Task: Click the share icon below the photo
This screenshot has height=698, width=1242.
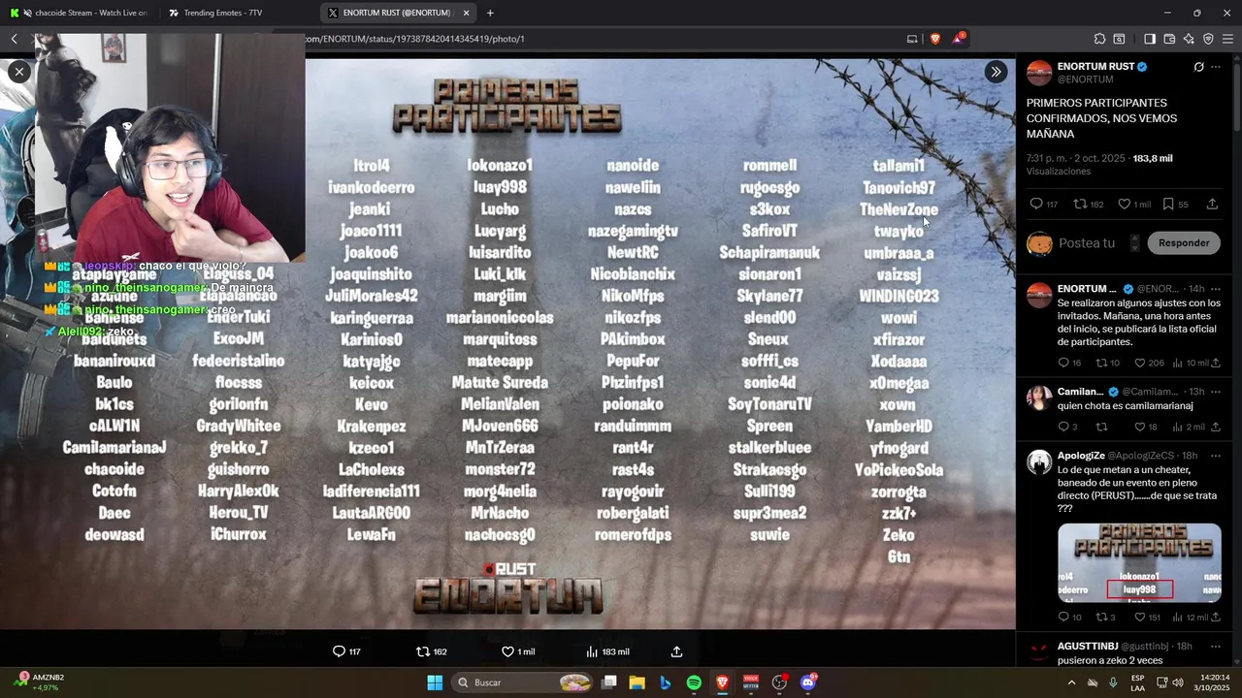Action: pyautogui.click(x=676, y=651)
